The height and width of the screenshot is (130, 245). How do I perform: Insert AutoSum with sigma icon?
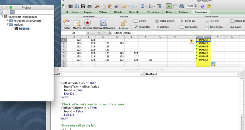click(x=142, y=6)
